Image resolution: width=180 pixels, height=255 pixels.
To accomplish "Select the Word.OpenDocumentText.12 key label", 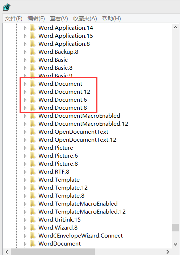I will click(x=78, y=140).
